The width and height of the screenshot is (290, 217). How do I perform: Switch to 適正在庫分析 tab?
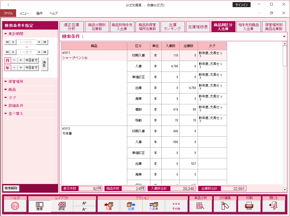72,27
